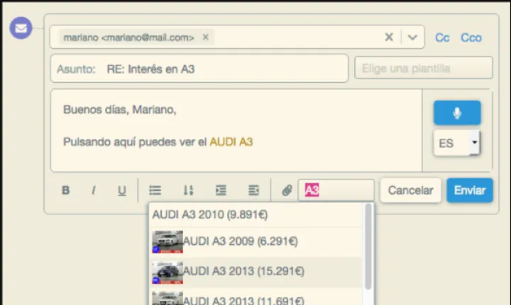Click the purple mail envelope icon
511x305 pixels.
pyautogui.click(x=21, y=28)
